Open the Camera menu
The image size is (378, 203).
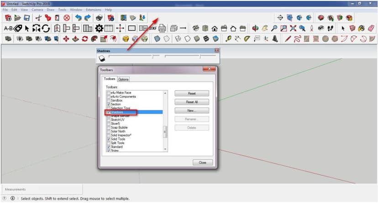pos(37,10)
